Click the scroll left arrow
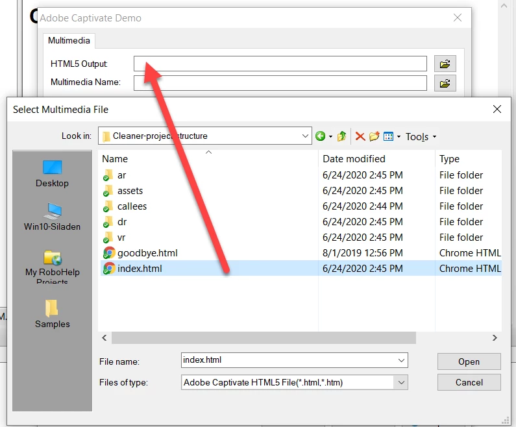Image resolution: width=516 pixels, height=427 pixels. tap(104, 338)
